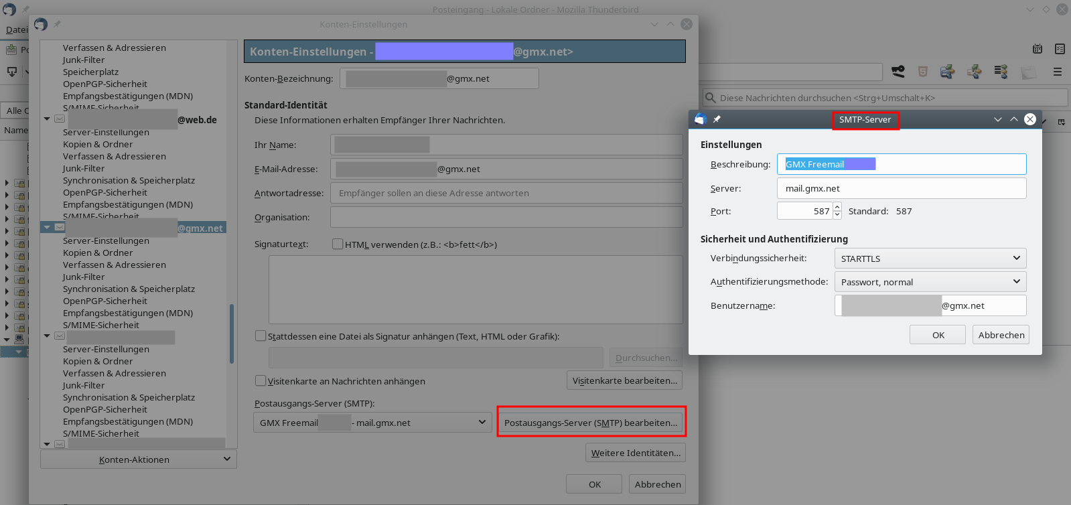Click the Konten-Bezeichnung field
This screenshot has width=1071, height=505.
[439, 78]
